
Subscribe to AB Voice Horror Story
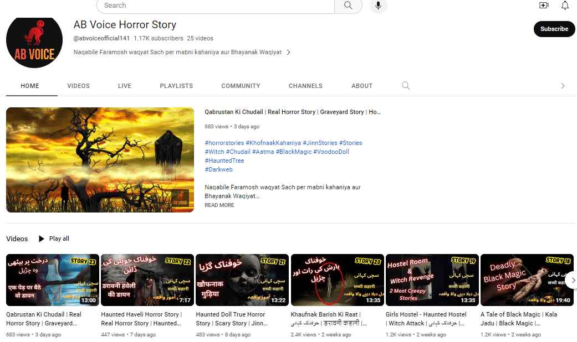554,29
